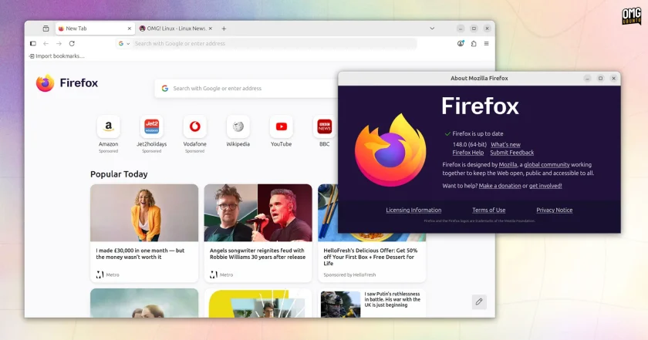Open the Firefox account icon
Viewport: 648px width, 340px height.
point(461,43)
